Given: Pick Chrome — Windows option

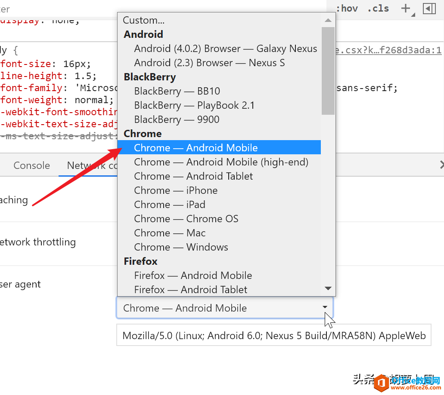Looking at the screenshot, I should [x=219, y=247].
